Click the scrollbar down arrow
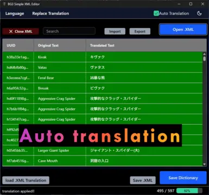This screenshot has width=209, height=195. [x=204, y=164]
